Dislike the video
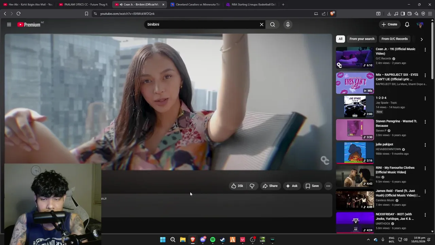Screen dimensions: 435x245 (x=252, y=186)
